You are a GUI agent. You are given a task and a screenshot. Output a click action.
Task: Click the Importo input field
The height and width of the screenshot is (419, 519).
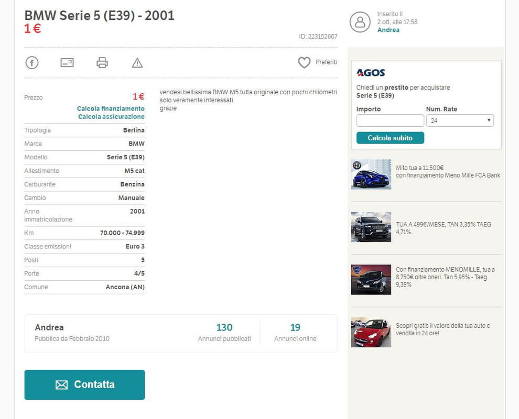(x=390, y=120)
